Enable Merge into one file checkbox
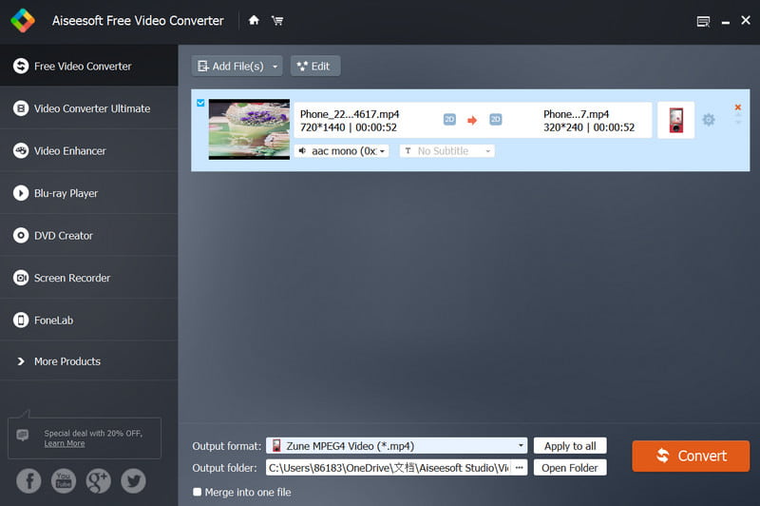The width and height of the screenshot is (760, 506). [198, 492]
